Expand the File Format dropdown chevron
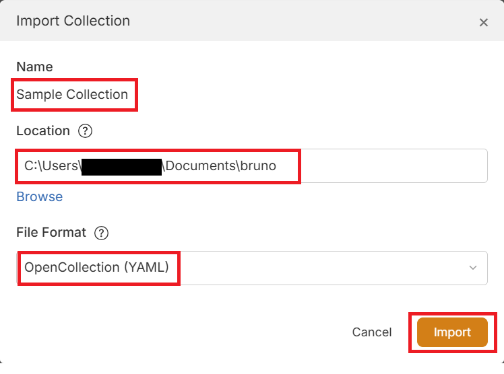 click(472, 268)
